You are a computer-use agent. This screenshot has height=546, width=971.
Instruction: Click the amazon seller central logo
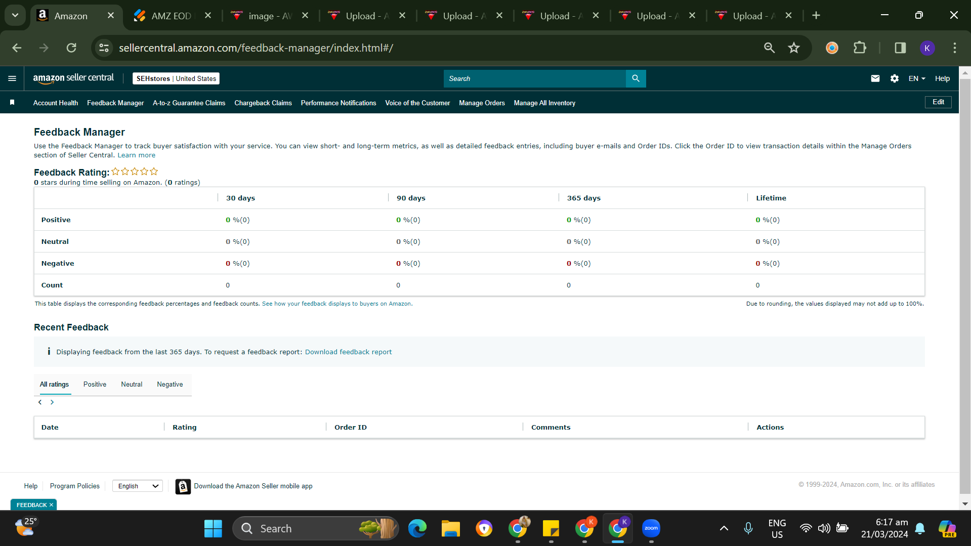coord(73,78)
